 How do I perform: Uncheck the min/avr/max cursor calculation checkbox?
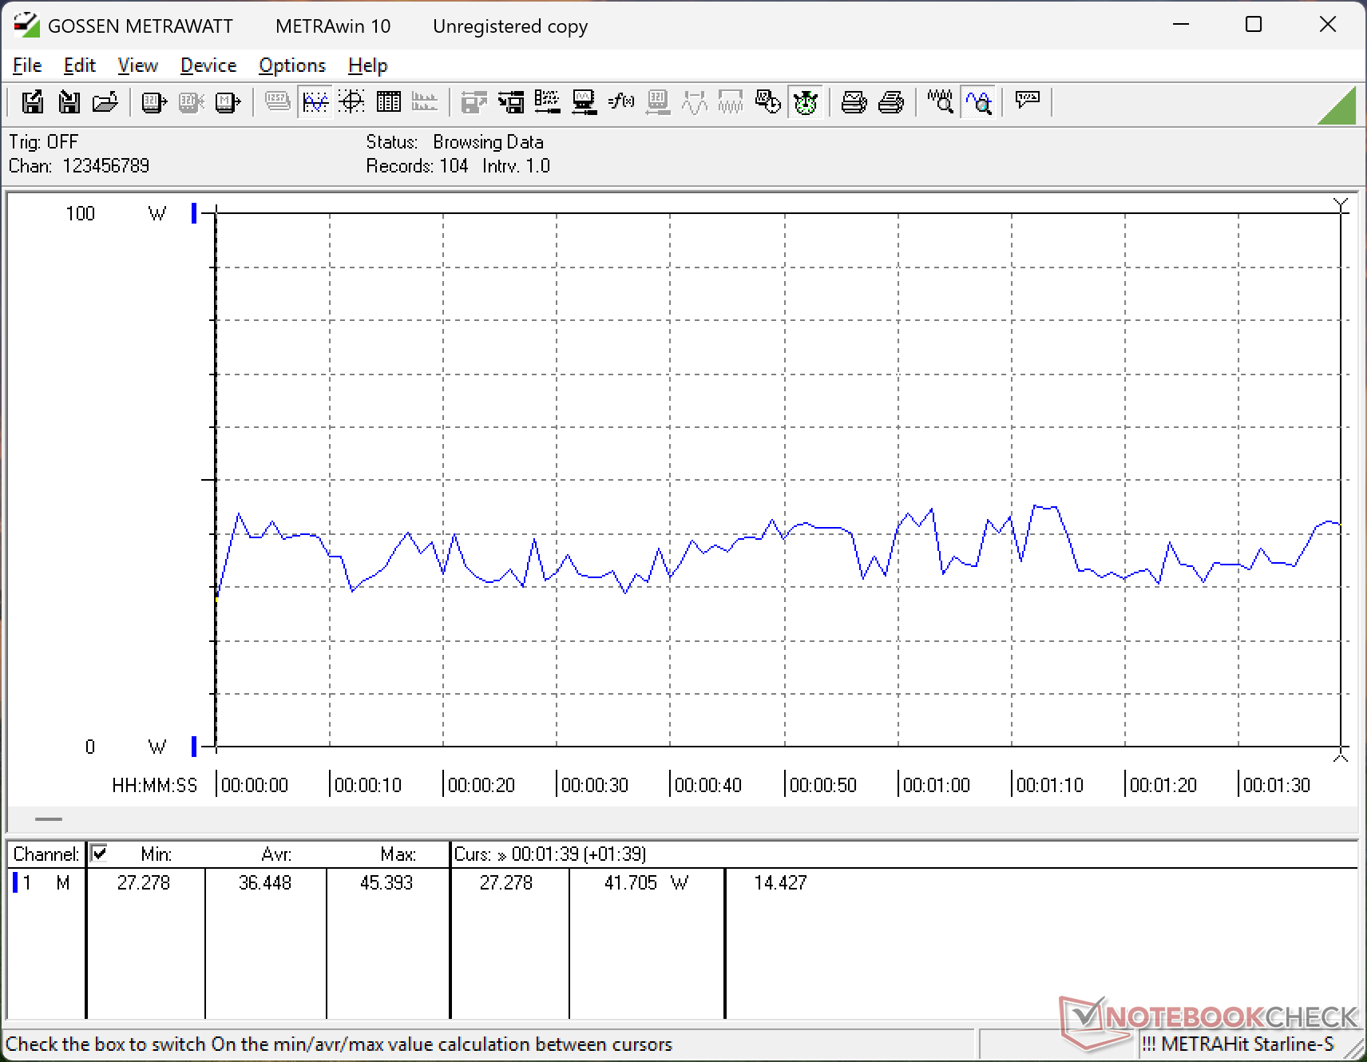(x=99, y=854)
